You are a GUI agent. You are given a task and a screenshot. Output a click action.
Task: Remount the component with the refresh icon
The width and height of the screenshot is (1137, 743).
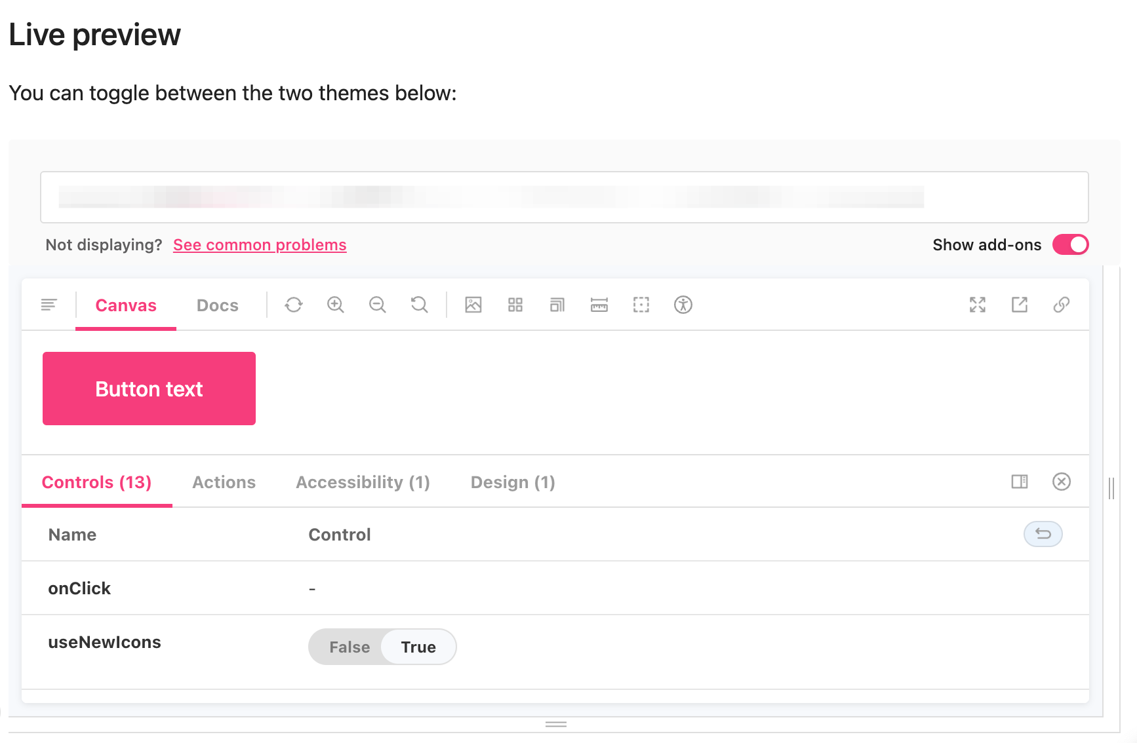pos(293,305)
